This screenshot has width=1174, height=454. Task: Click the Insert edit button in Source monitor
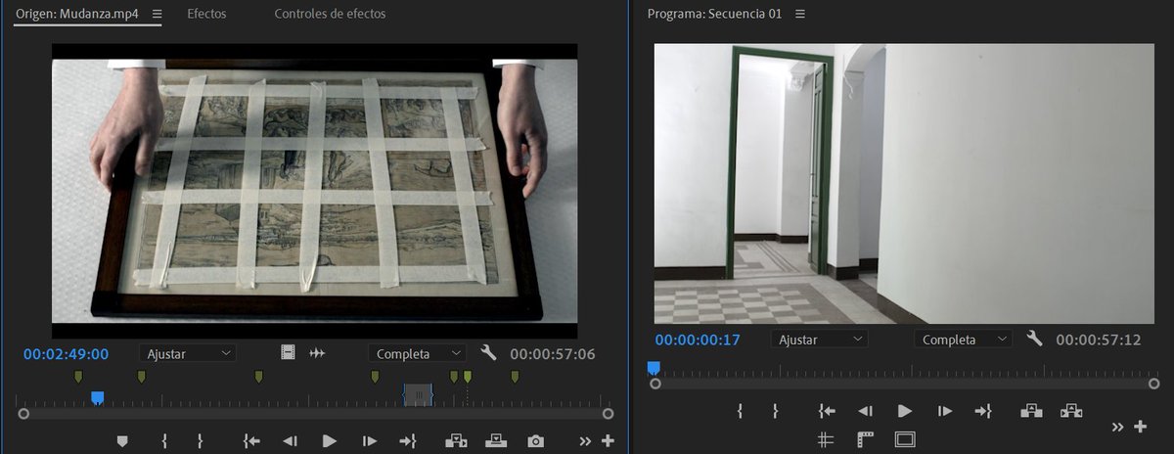coord(456,441)
